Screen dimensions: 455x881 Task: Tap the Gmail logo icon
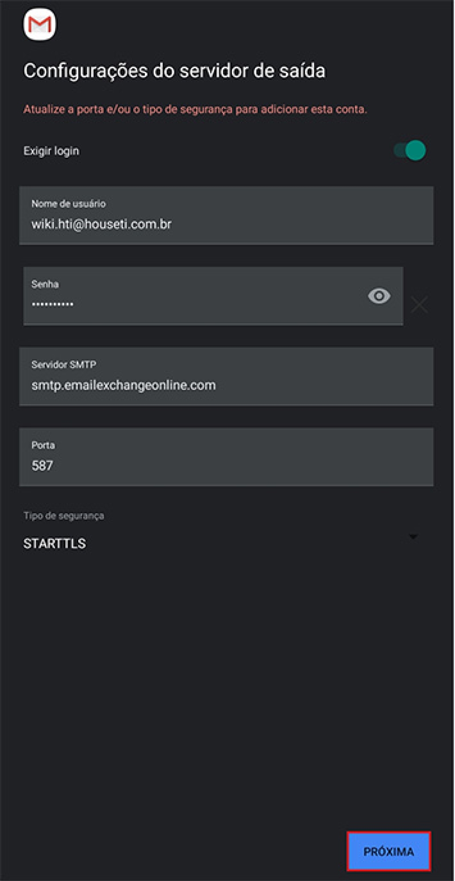(x=40, y=25)
